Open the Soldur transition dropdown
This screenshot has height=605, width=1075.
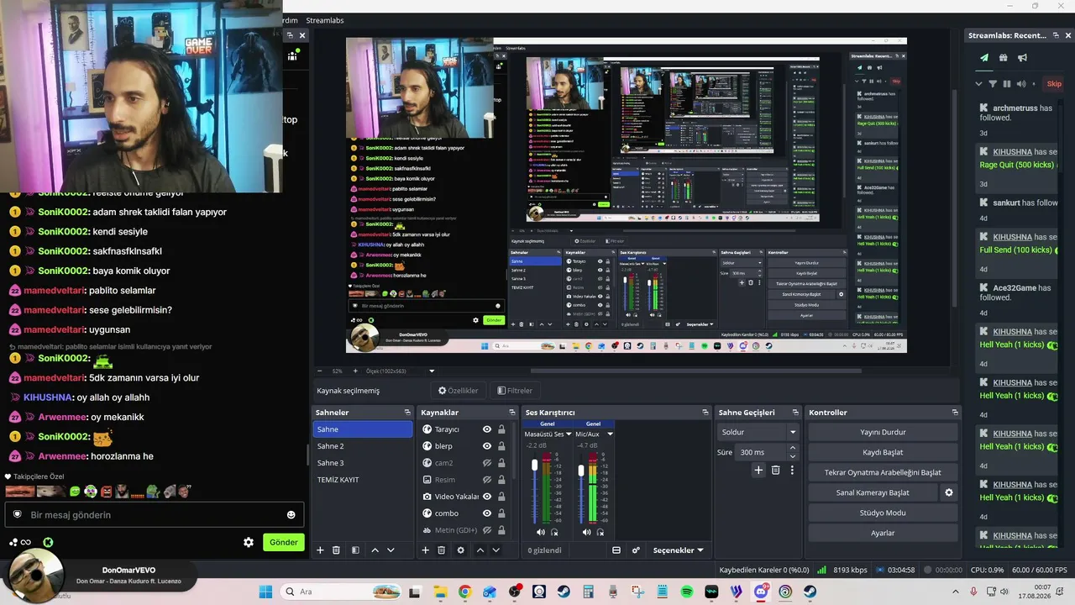[x=758, y=432]
